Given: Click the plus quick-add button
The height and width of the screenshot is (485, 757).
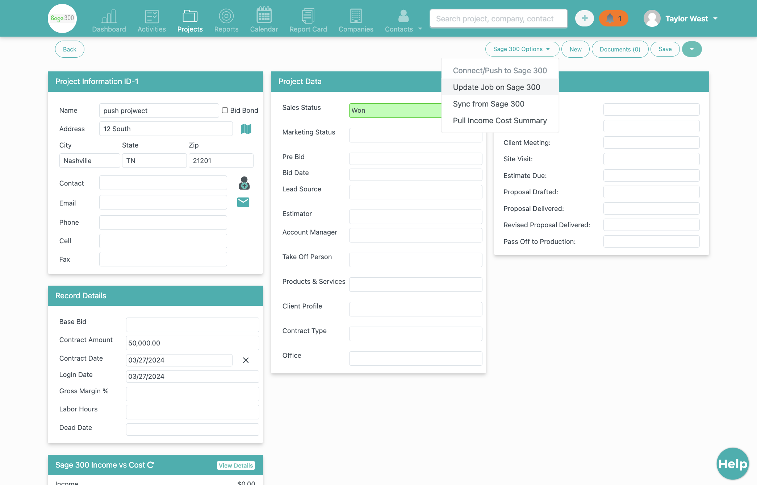Looking at the screenshot, I should point(585,18).
